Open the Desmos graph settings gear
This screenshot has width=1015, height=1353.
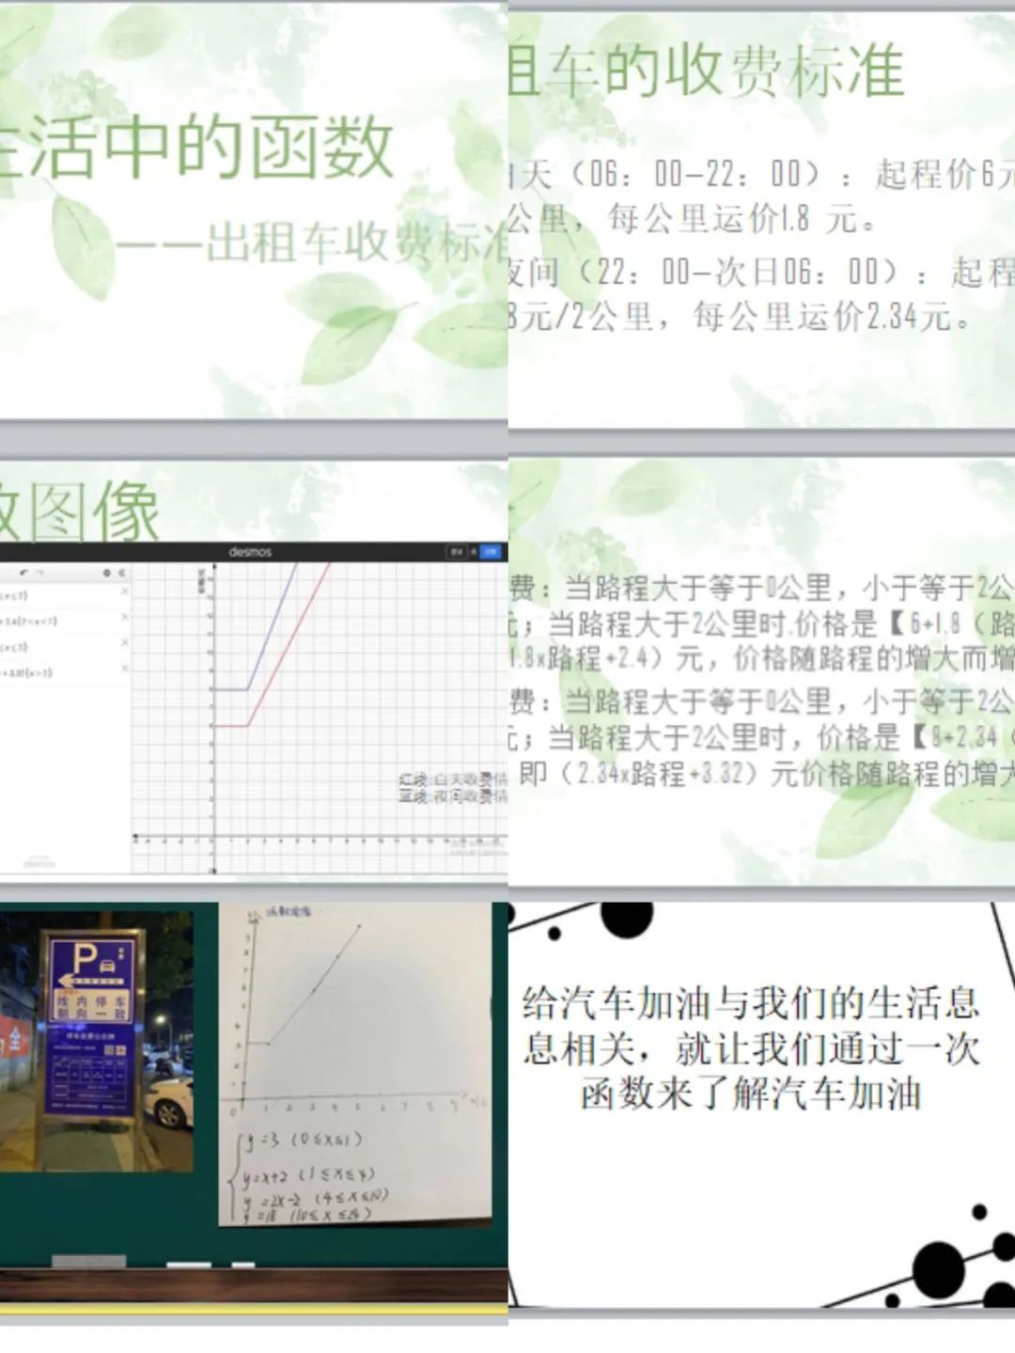pyautogui.click(x=107, y=573)
